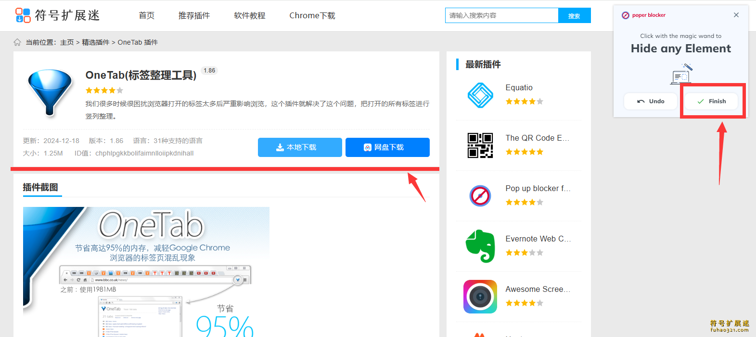Open the 推荐插件 navigation item
The height and width of the screenshot is (337, 756).
pyautogui.click(x=194, y=15)
